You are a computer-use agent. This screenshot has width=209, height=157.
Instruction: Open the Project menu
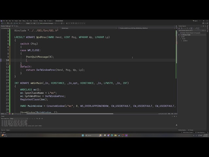coord(16,21)
